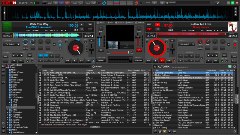Click the pencil edit icon in automix toolbar

[x=169, y=131]
